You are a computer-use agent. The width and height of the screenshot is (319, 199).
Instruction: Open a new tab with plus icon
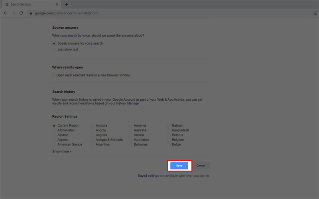pos(67,4)
